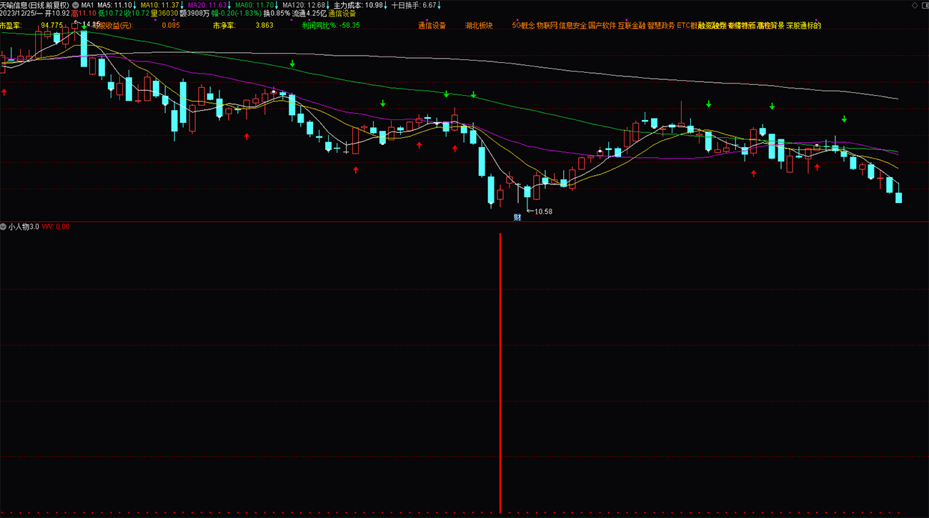The width and height of the screenshot is (929, 518).
Task: Click 市盈率 value 94.775
Action: click(51, 25)
